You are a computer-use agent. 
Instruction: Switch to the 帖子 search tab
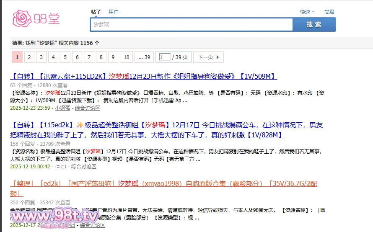pyautogui.click(x=96, y=12)
